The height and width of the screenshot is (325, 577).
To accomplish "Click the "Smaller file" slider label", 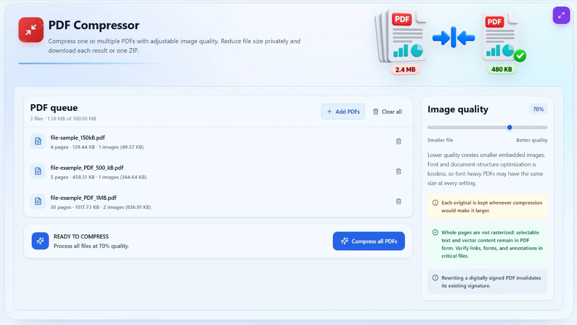I will (x=440, y=140).
